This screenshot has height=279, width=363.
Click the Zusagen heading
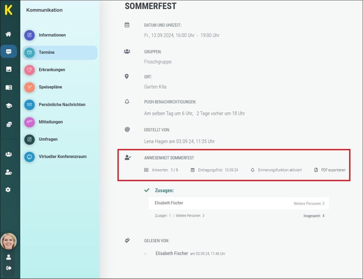164,190
